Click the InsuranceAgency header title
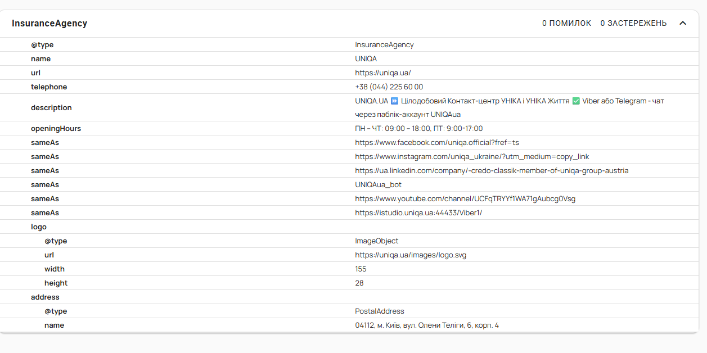 [x=49, y=24]
